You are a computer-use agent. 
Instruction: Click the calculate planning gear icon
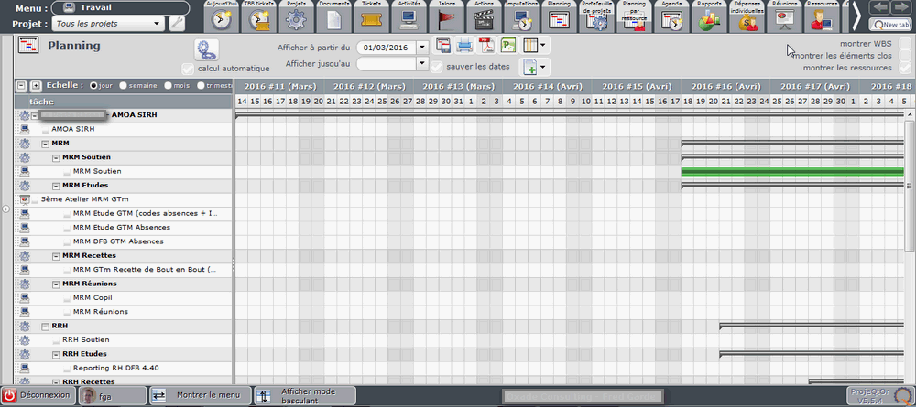pos(206,50)
